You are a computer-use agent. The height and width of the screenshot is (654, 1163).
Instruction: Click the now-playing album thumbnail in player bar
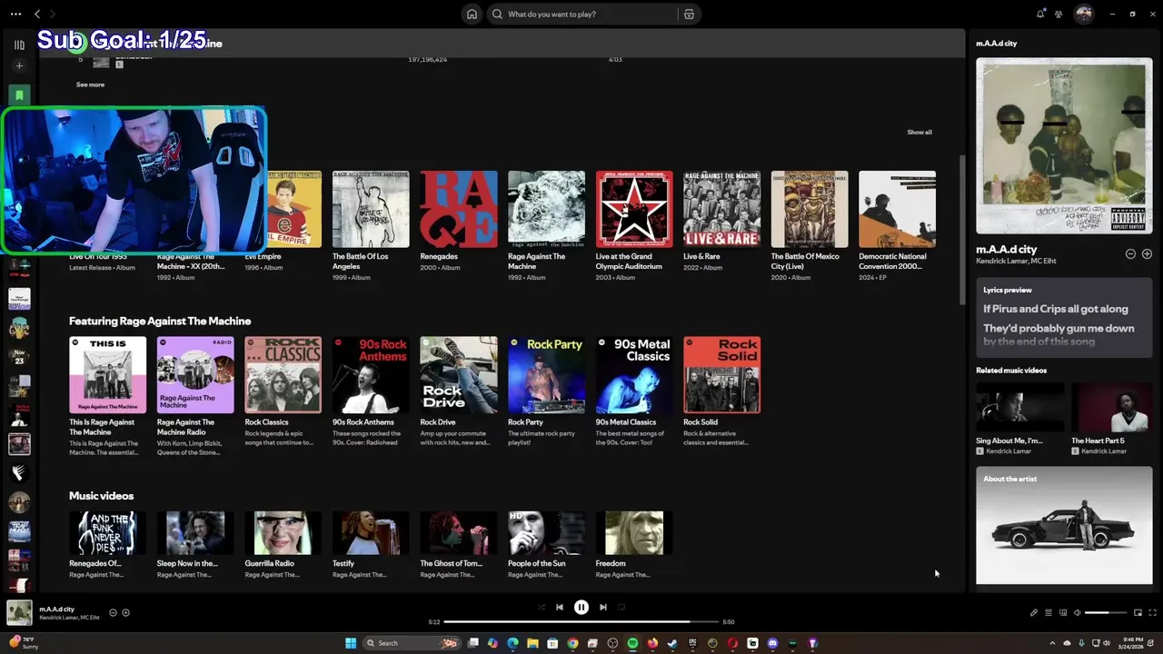point(19,613)
